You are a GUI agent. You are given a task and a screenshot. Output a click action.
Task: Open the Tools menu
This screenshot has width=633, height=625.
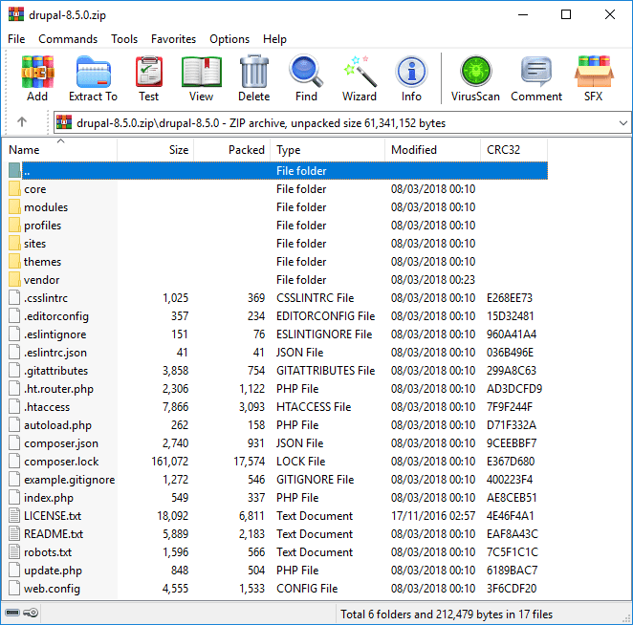124,39
